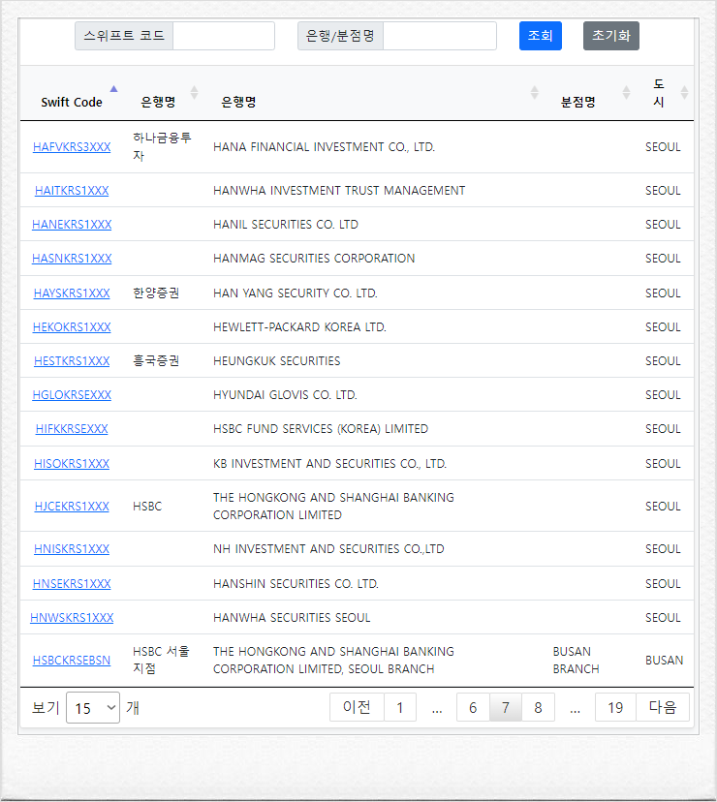Click HEWLETT-PACKARD KOREA LTD. cell
Screen dimensions: 717x802
tap(299, 327)
